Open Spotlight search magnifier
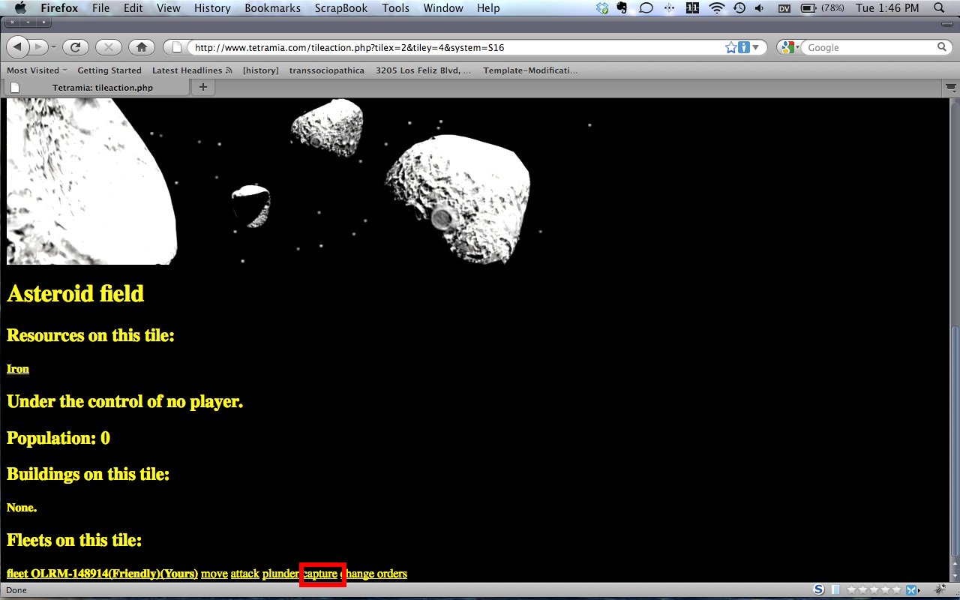This screenshot has width=960, height=600. coord(938,8)
